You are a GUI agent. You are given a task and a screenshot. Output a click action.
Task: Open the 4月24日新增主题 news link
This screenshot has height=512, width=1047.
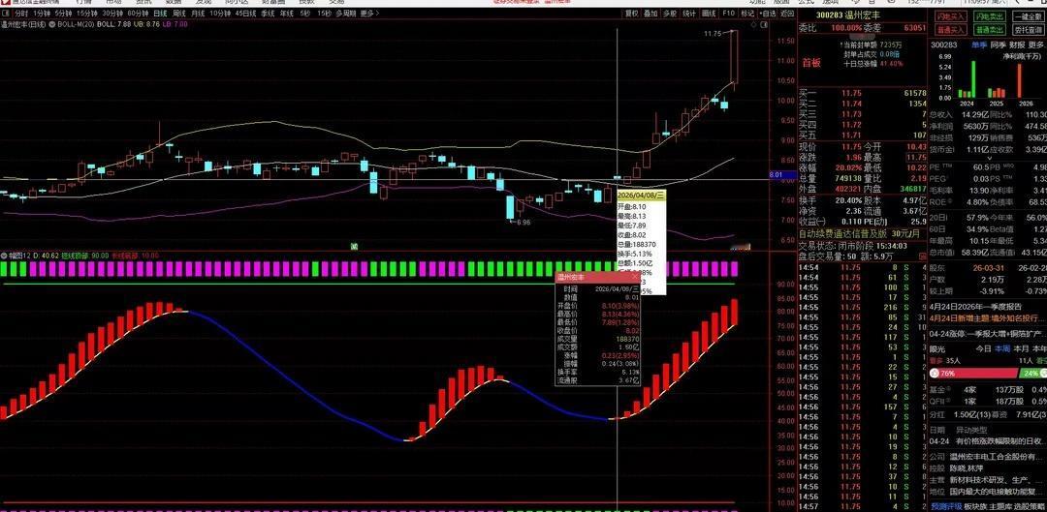[x=988, y=318]
